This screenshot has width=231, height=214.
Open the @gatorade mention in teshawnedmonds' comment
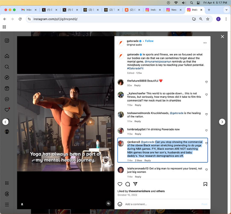tap(176, 113)
